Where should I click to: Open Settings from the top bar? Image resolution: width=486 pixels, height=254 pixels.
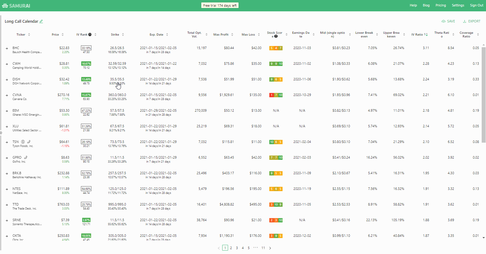[458, 6]
